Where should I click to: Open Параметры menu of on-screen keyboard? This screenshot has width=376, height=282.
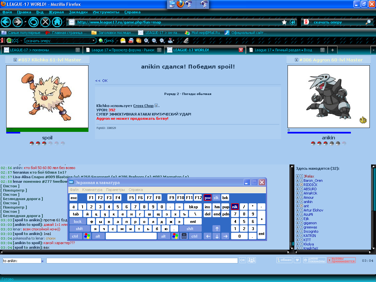point(115,190)
